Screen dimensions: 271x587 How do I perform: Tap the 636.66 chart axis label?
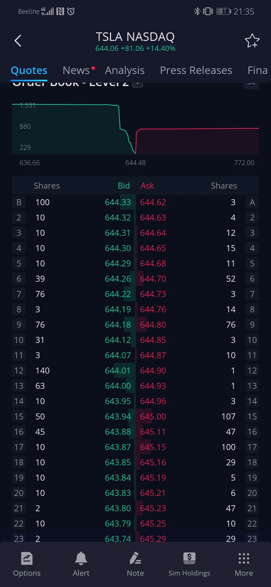(x=30, y=163)
